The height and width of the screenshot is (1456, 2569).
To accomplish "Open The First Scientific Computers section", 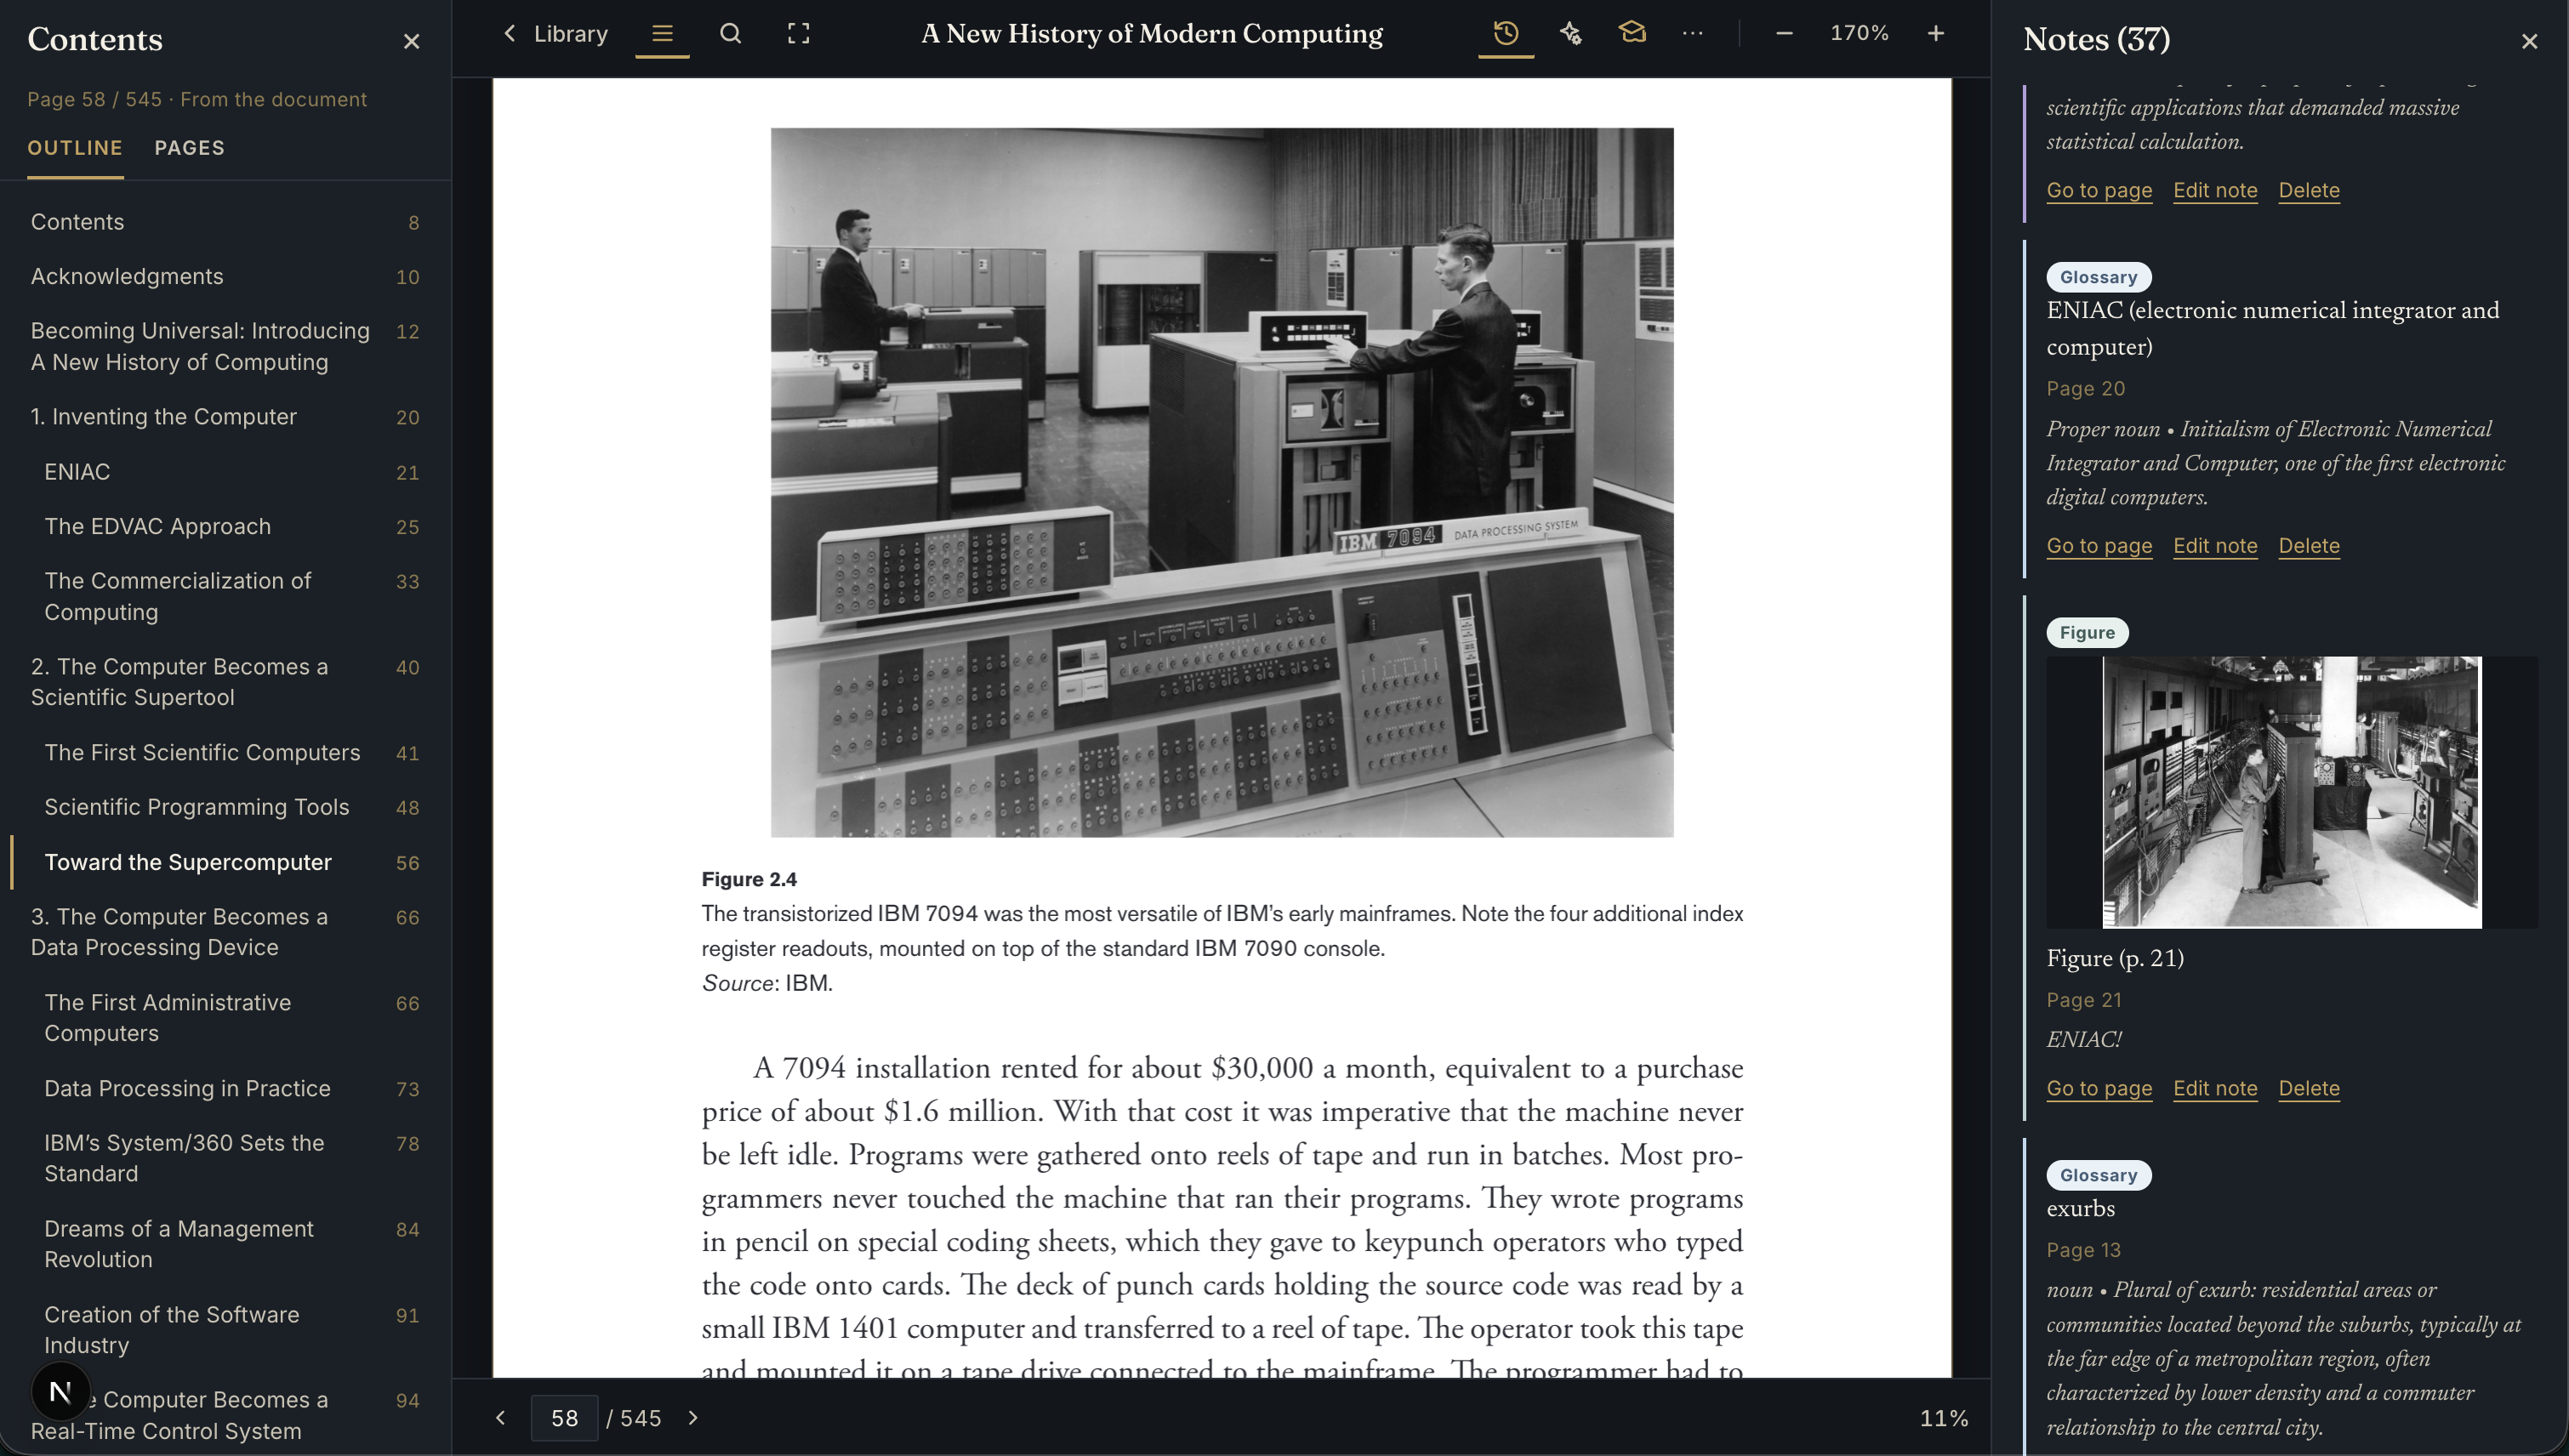I will click(225, 753).
